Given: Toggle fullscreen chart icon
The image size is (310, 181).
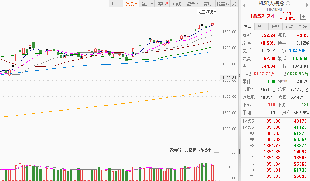Looking at the screenshot, I should pyautogui.click(x=234, y=4).
